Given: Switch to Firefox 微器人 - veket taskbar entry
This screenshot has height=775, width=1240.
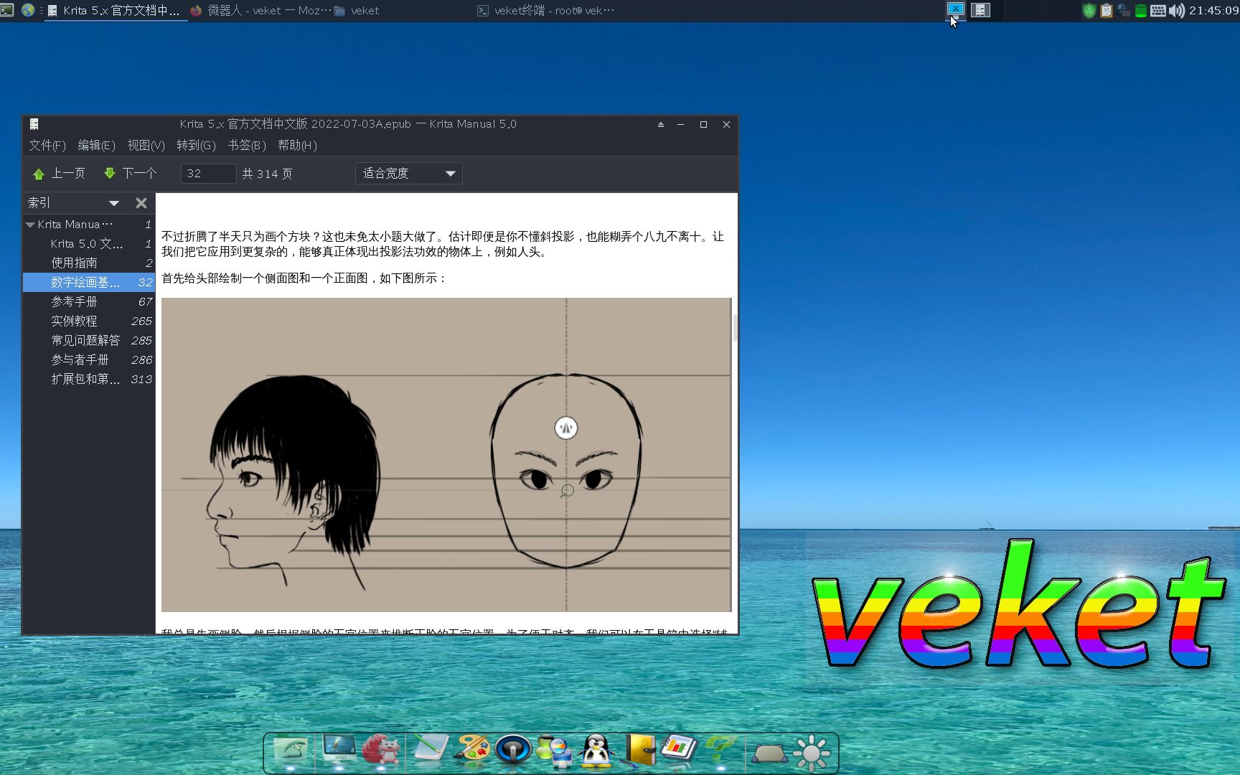Looking at the screenshot, I should (x=260, y=11).
